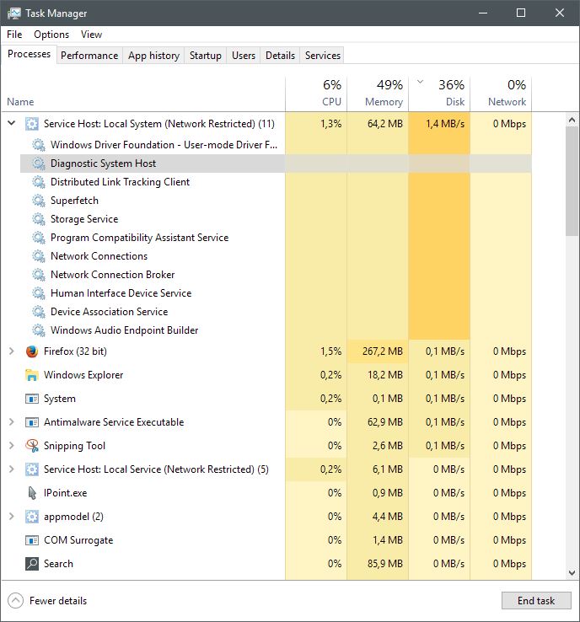Click the Storage Service gear icon
The image size is (580, 622).
tap(39, 219)
